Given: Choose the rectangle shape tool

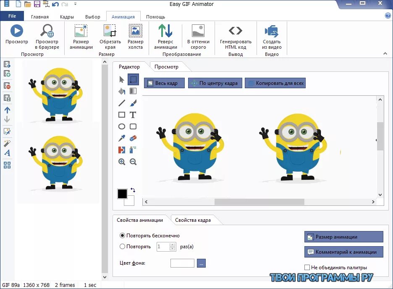Looking at the screenshot, I should (x=122, y=115).
